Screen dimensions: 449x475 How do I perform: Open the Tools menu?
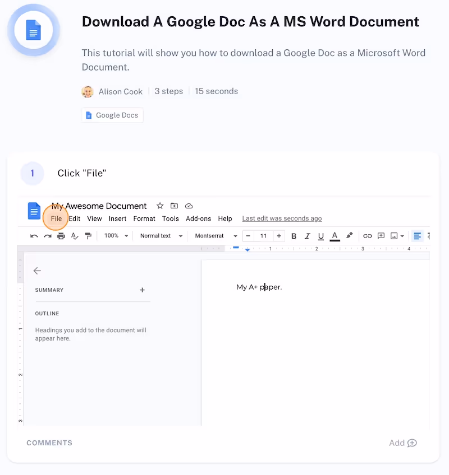170,218
